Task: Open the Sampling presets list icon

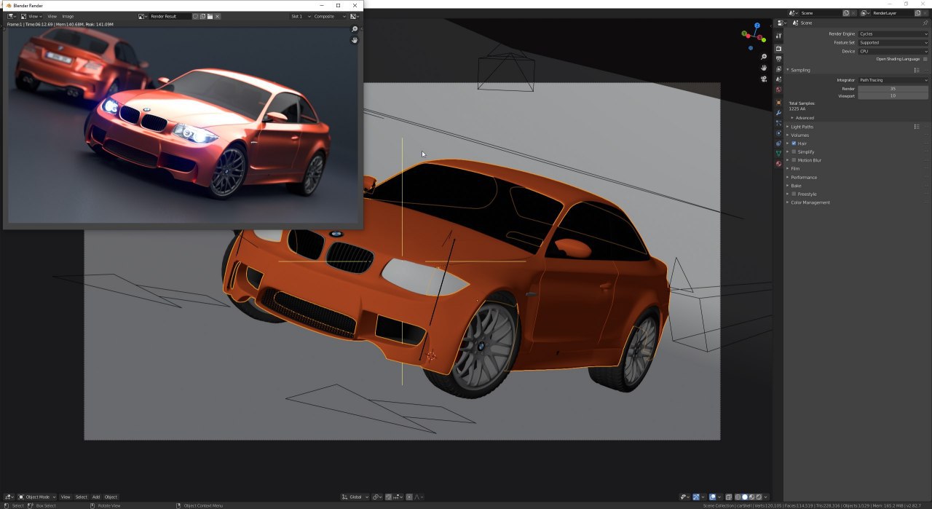Action: tap(917, 70)
